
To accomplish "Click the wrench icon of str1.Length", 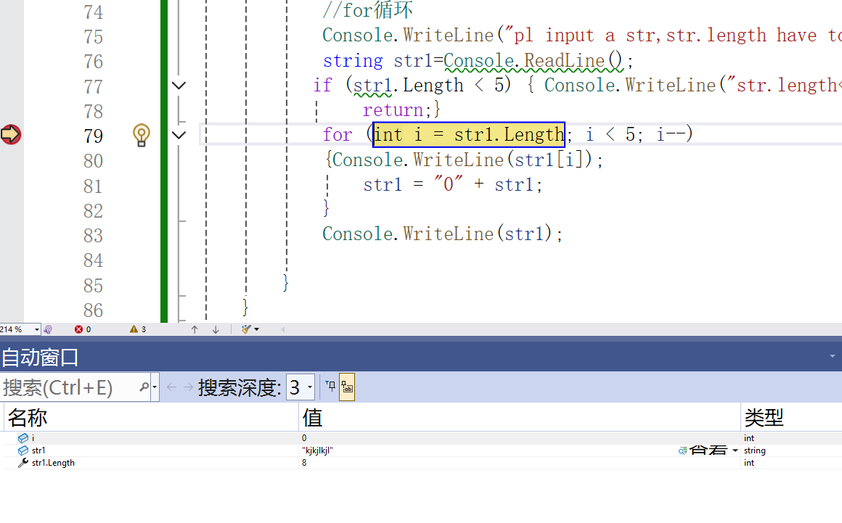I will tap(23, 463).
